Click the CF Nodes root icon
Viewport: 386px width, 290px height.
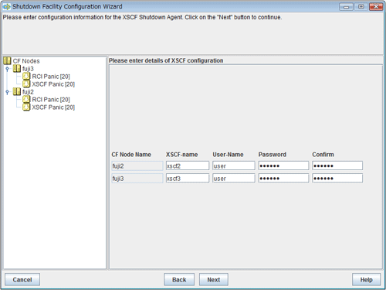[x=7, y=61]
